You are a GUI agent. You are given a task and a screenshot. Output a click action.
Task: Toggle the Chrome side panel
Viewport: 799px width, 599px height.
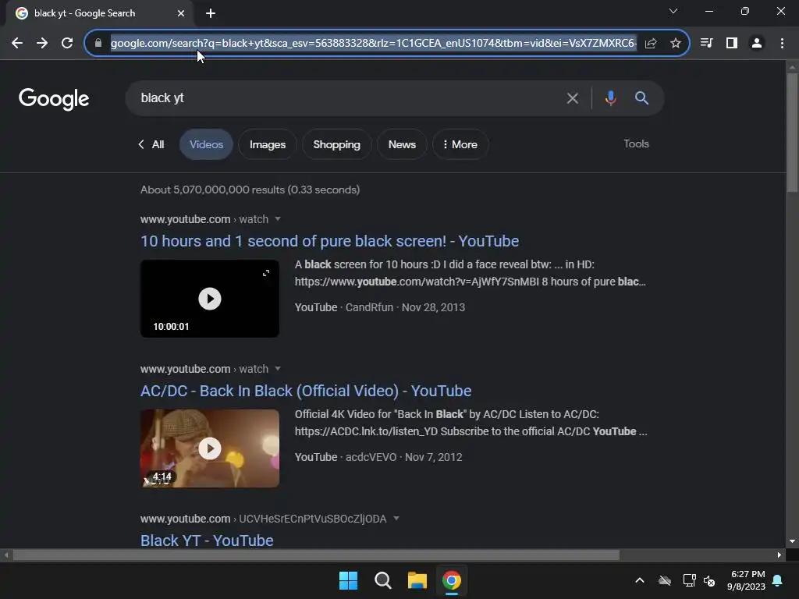click(x=732, y=44)
